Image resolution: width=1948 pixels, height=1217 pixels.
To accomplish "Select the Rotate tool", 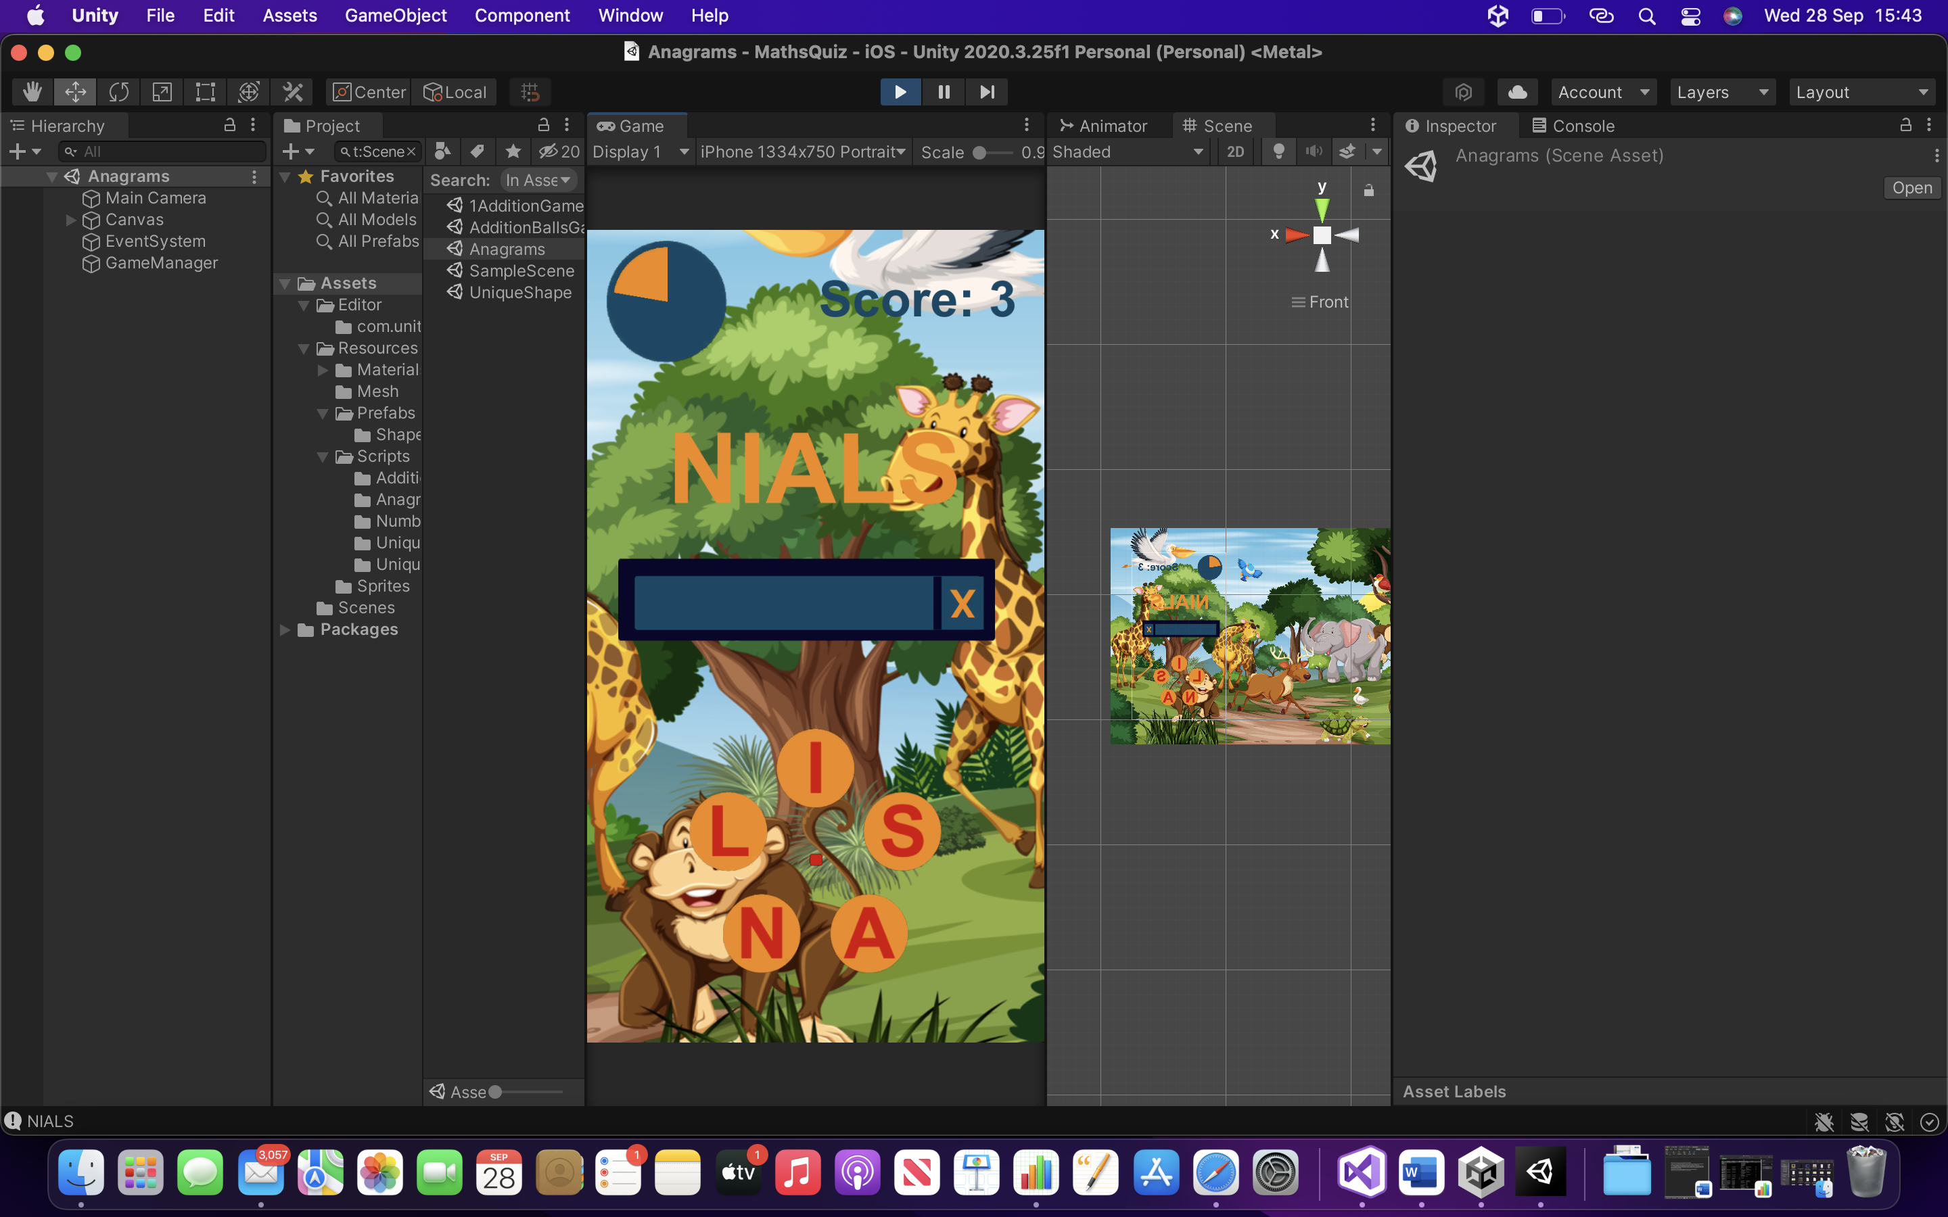I will tap(118, 92).
